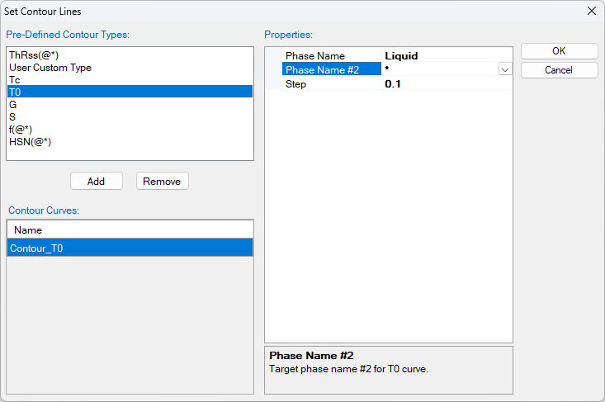Cancel the Set Contour Lines dialog
The width and height of the screenshot is (605, 402).
559,70
